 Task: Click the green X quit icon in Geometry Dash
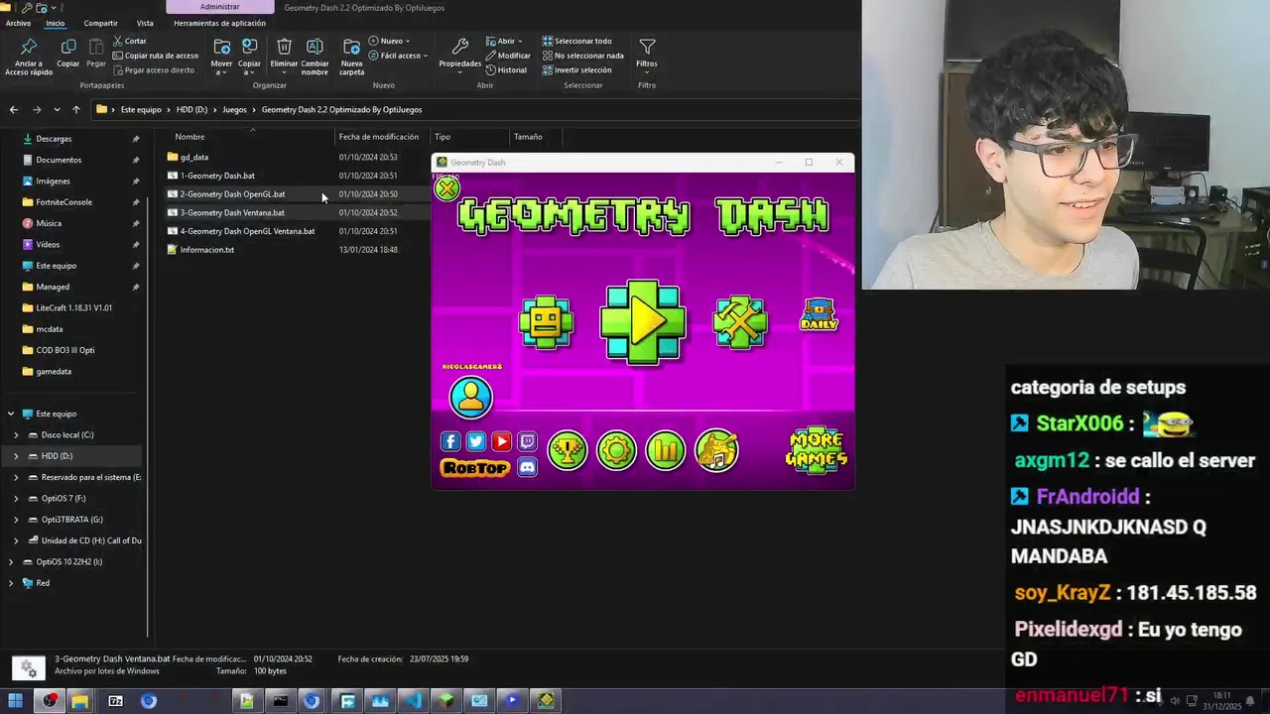point(447,187)
